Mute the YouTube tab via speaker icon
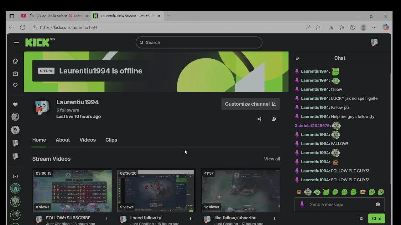Image resolution: width=401 pixels, height=225 pixels. coord(31,16)
